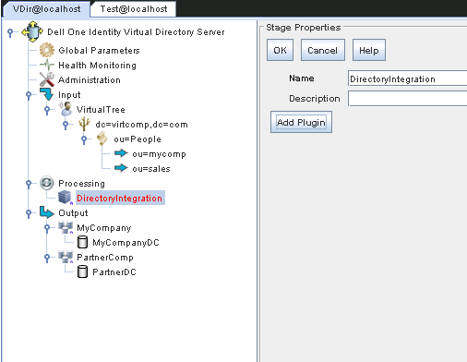Image resolution: width=467 pixels, height=362 pixels.
Task: Click the Add Plugin button
Action: [301, 122]
